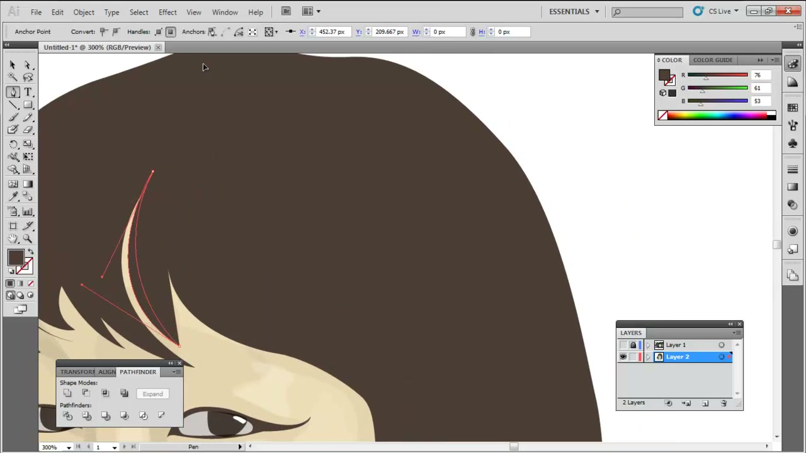806x453 pixels.
Task: Click the X coordinate input field
Action: coord(332,31)
